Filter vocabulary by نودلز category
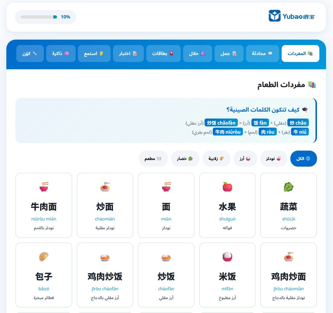333x313 pixels. pos(273,159)
